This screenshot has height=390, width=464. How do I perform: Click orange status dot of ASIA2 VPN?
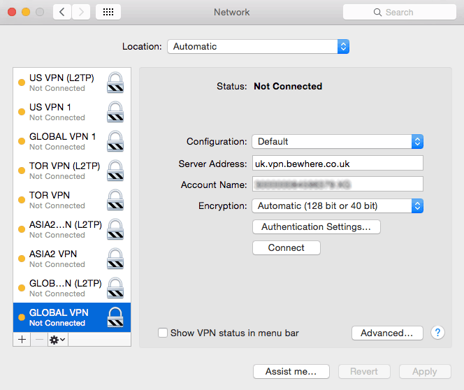click(22, 259)
